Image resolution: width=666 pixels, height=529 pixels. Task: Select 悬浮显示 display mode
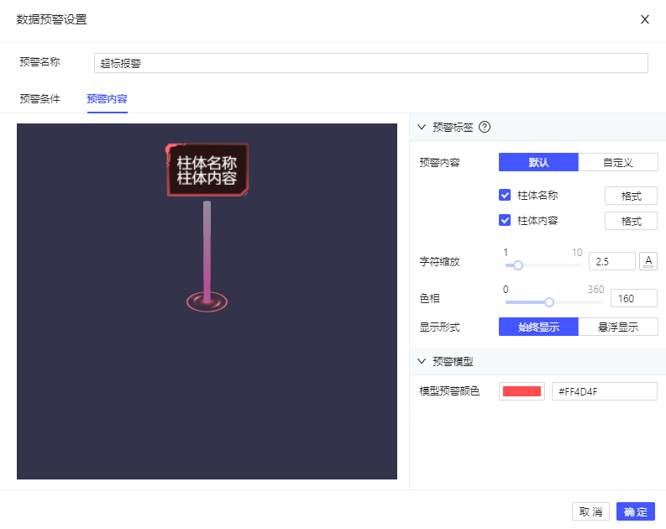(618, 327)
